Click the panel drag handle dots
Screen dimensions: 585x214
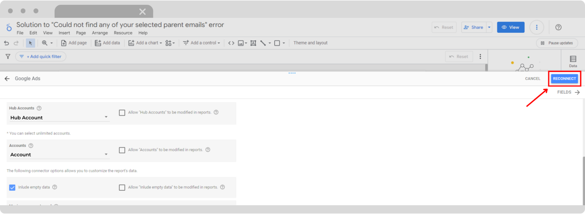click(292, 73)
